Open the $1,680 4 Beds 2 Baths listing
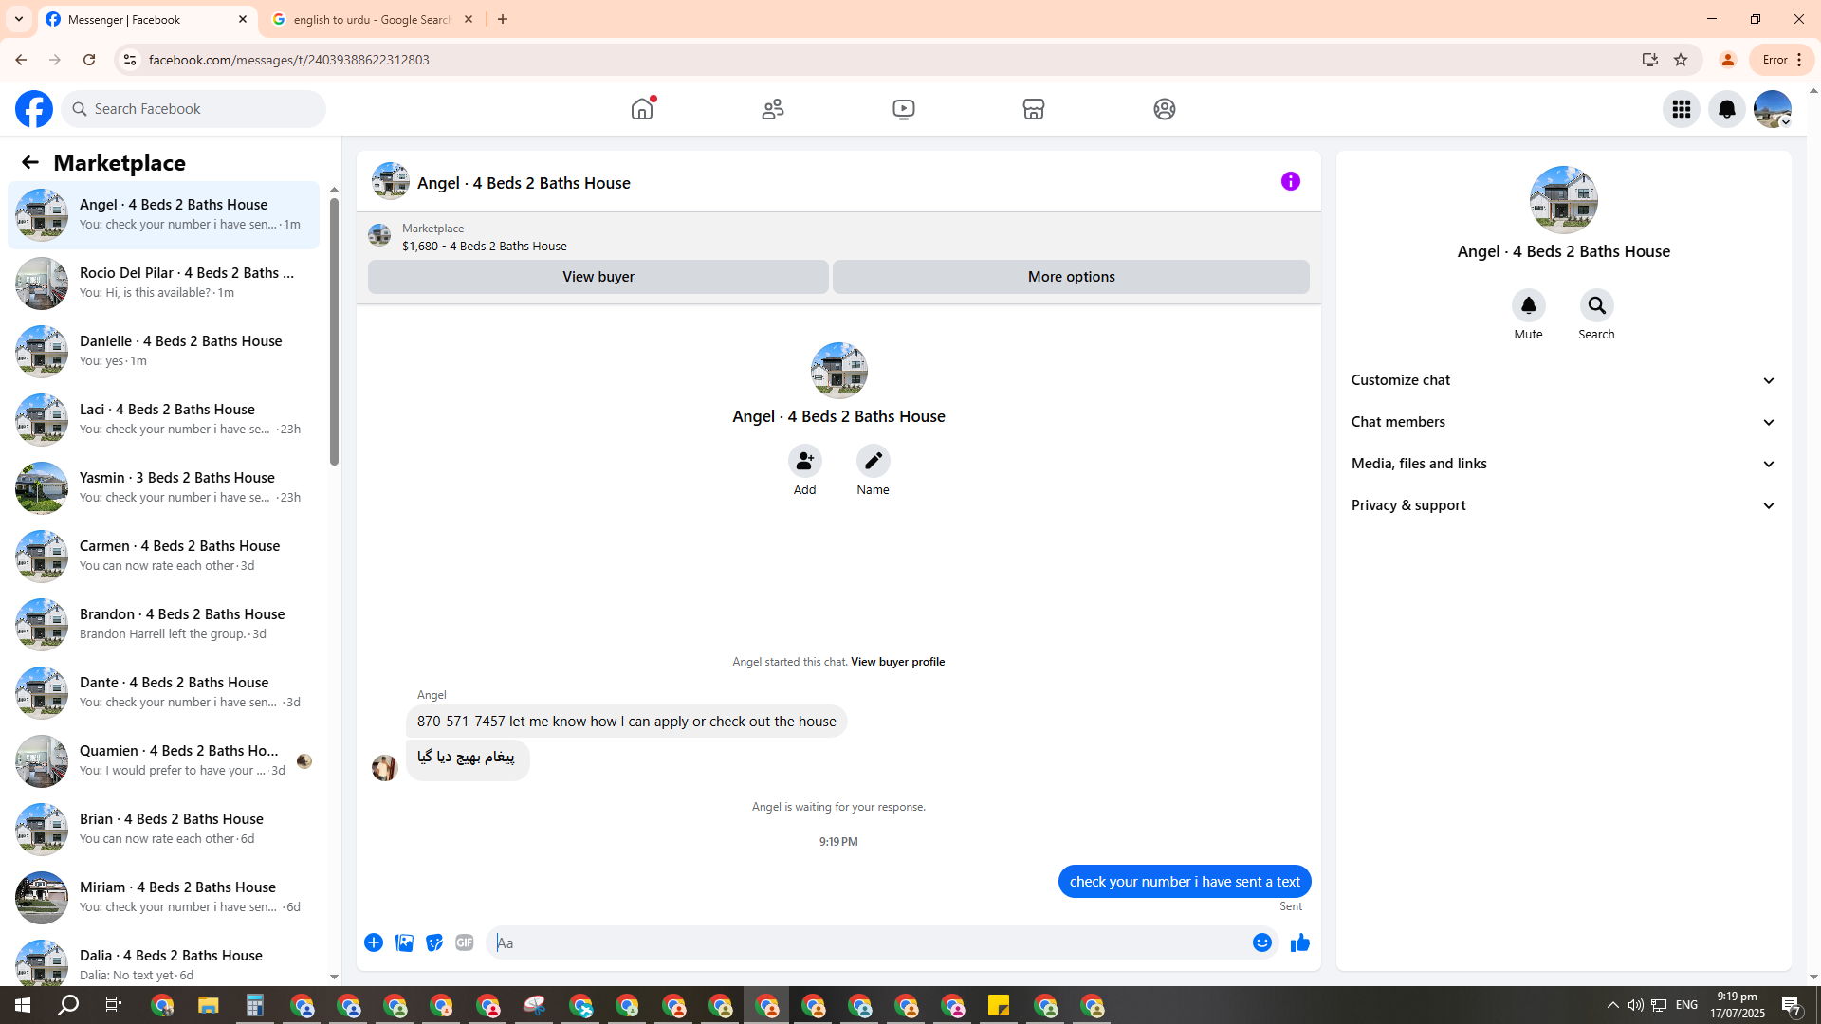 pos(484,246)
